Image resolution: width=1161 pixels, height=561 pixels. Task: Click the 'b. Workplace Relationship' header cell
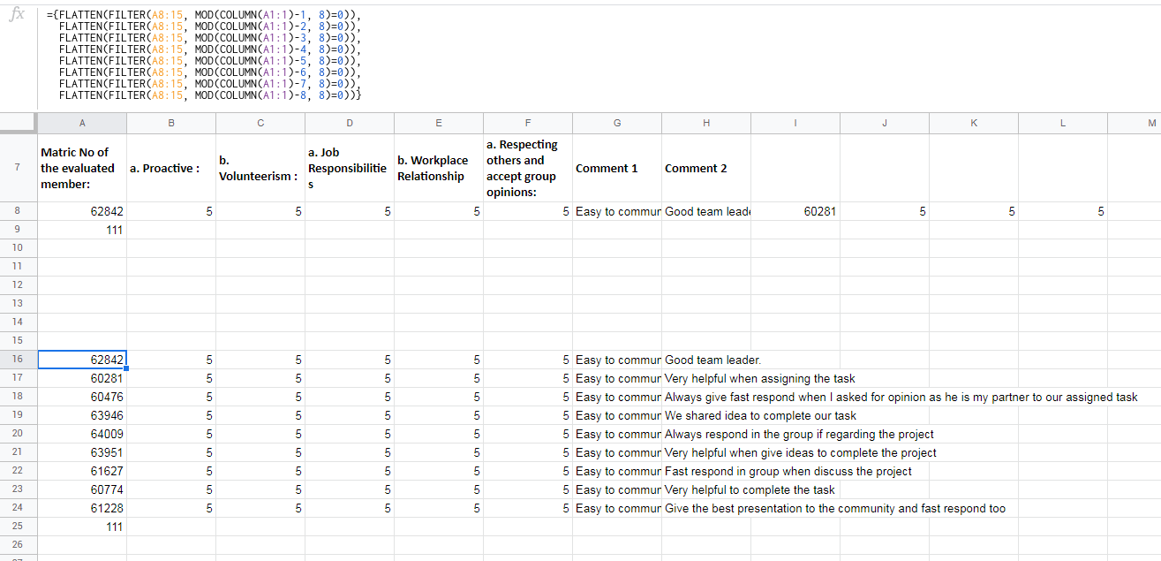[439, 168]
